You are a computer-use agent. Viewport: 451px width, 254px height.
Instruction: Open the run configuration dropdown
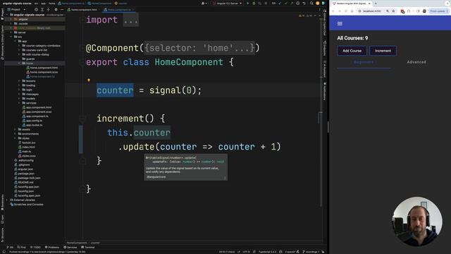(227, 3)
